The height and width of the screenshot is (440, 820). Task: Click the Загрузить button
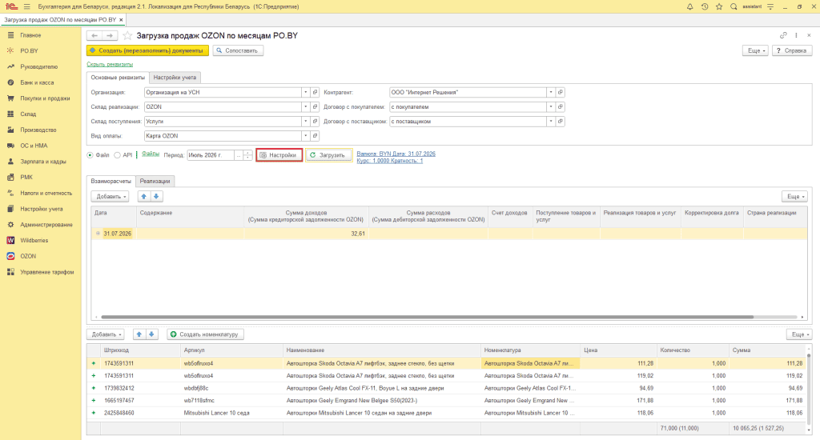[x=329, y=155]
